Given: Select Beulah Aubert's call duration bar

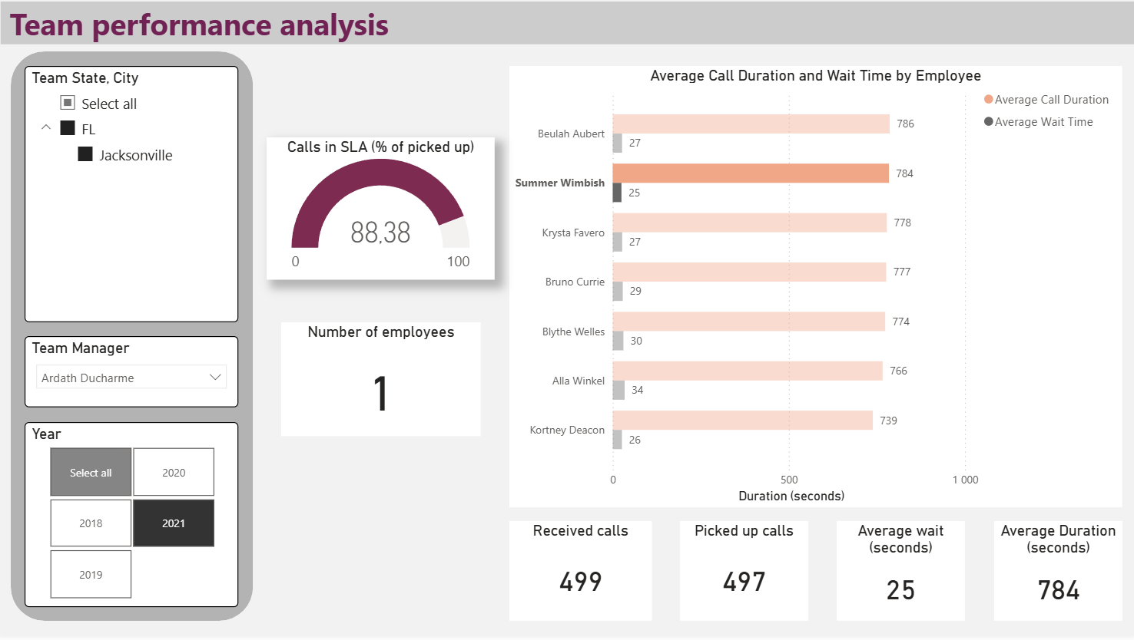Looking at the screenshot, I should click(750, 124).
